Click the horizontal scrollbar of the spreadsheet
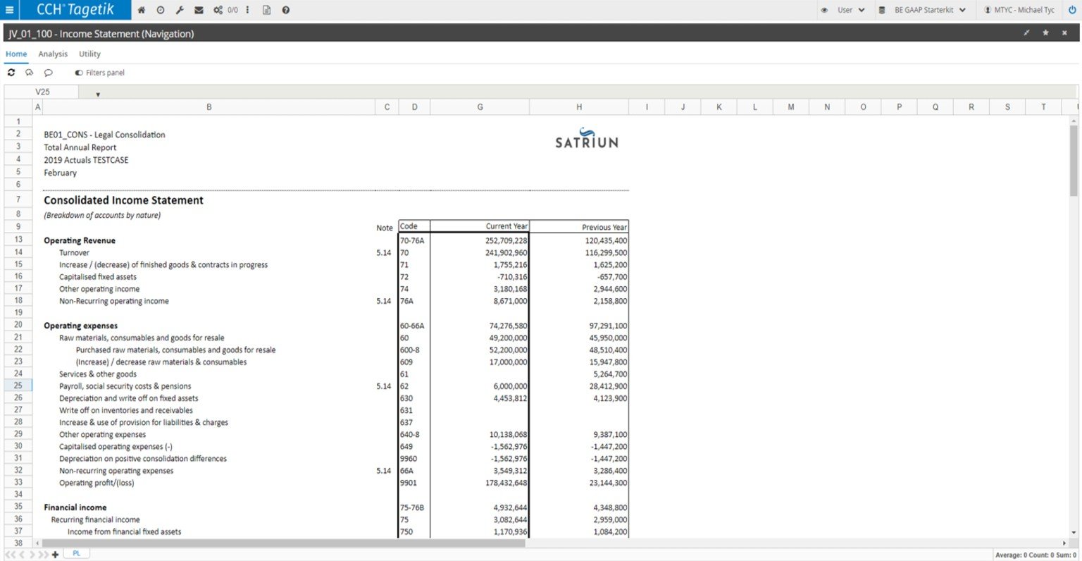The width and height of the screenshot is (1082, 561). (283, 543)
